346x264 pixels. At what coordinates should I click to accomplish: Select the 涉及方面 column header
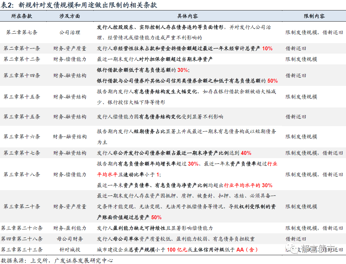click(x=70, y=16)
